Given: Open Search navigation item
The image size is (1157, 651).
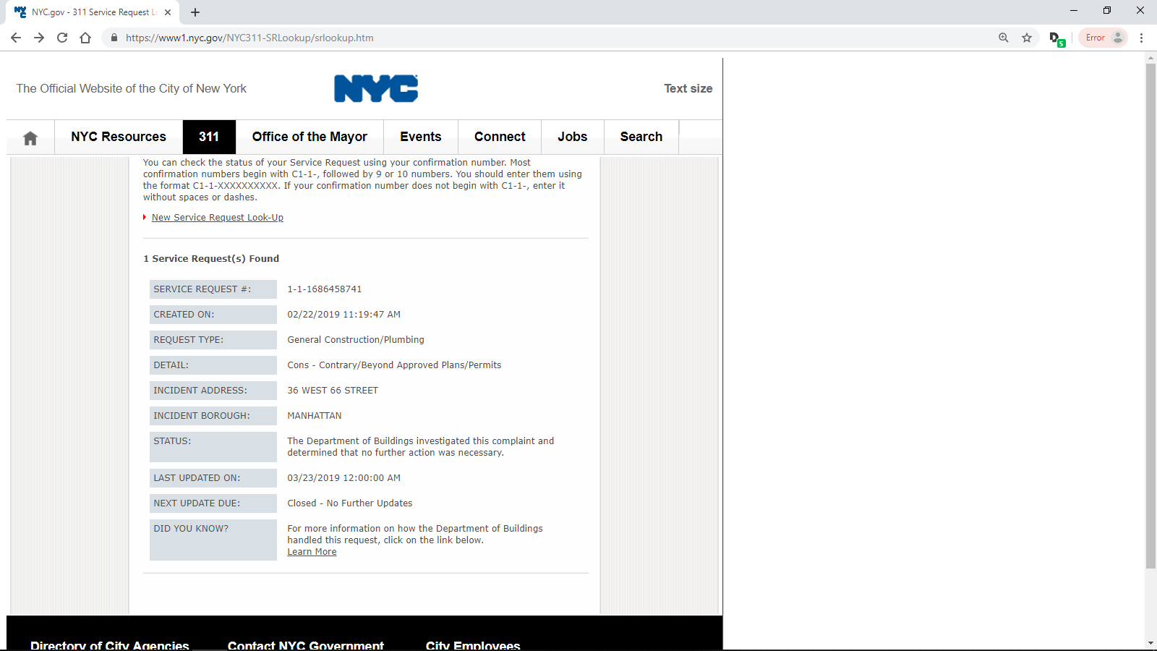Looking at the screenshot, I should (641, 137).
